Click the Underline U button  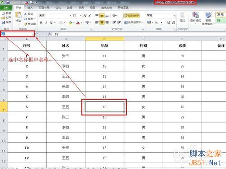(x=51, y=23)
